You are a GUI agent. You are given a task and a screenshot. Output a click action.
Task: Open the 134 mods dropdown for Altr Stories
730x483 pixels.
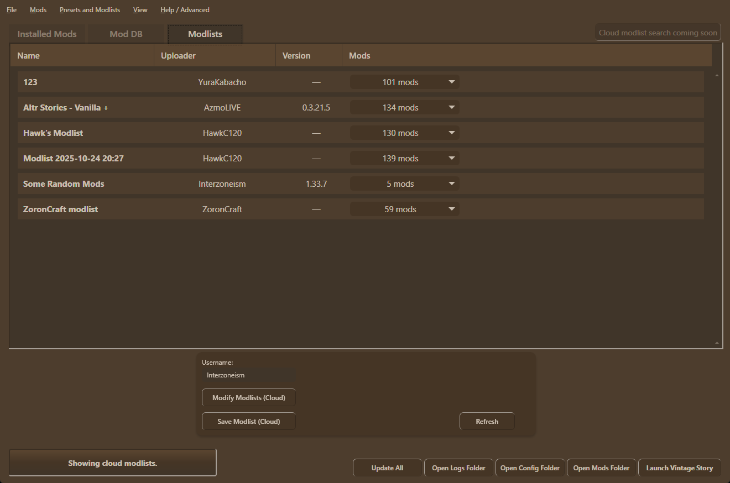coord(404,107)
